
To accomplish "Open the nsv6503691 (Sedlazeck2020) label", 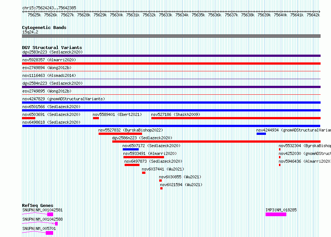I will coord(51,114).
